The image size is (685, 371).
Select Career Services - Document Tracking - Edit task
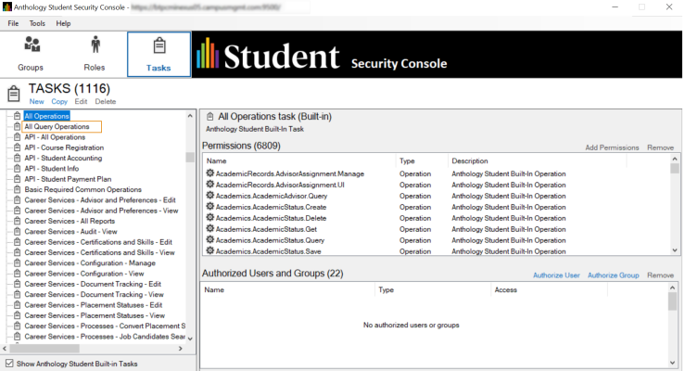[x=93, y=284]
